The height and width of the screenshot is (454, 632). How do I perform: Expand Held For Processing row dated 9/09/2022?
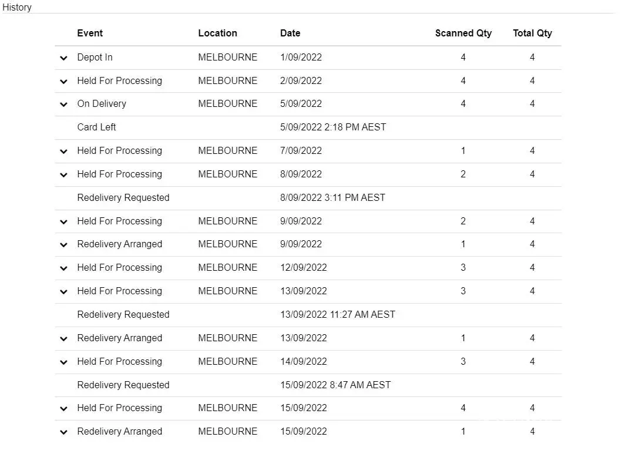click(63, 222)
